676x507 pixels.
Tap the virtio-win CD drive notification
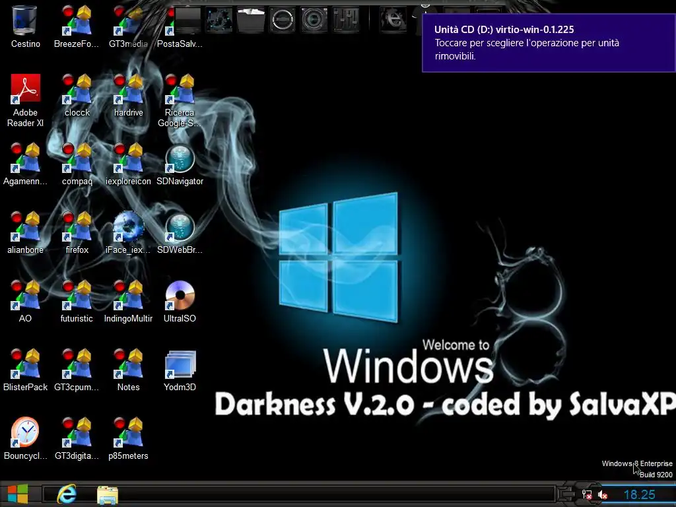[549, 43]
